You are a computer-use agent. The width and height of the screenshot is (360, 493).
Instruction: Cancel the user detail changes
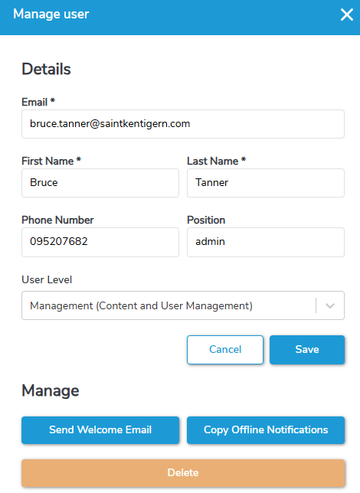pos(225,350)
